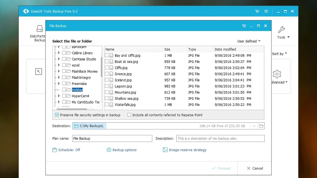The width and height of the screenshot is (317, 178).
Task: Expand the My CamStudio tree node
Action: pos(59,102)
